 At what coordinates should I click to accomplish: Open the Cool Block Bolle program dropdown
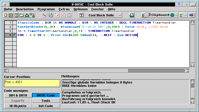point(103,15)
